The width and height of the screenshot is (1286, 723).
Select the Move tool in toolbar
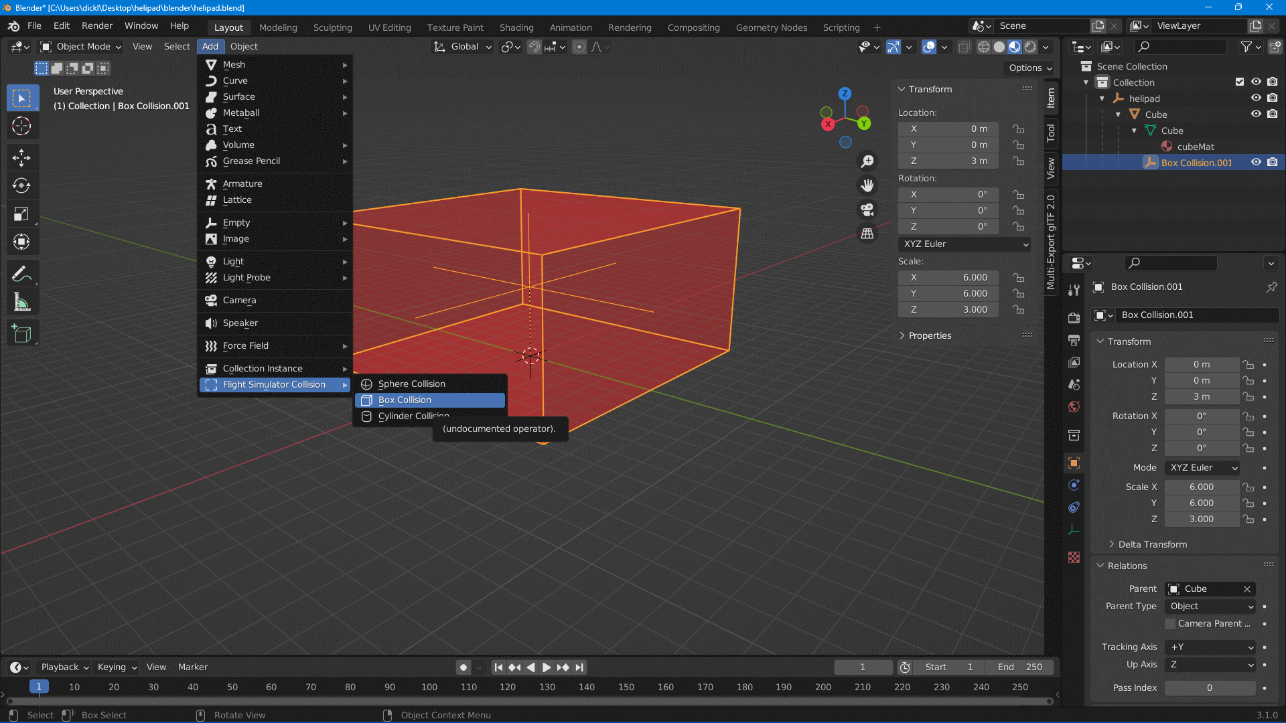[21, 157]
